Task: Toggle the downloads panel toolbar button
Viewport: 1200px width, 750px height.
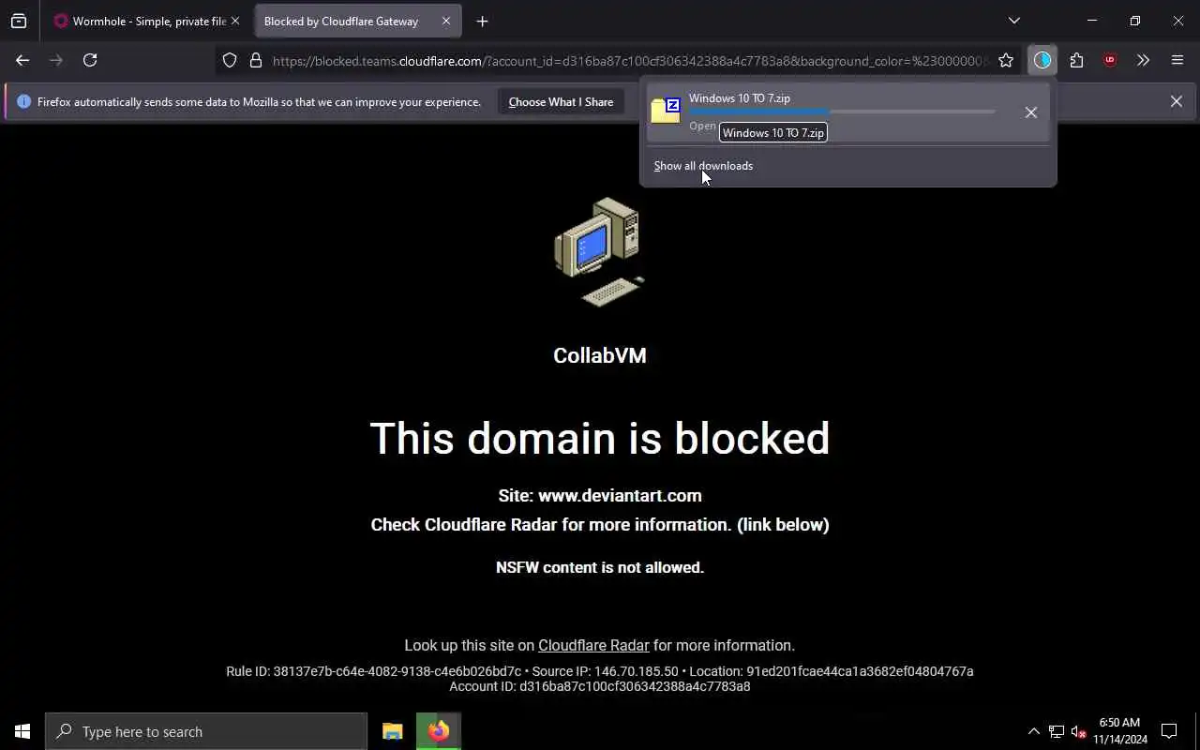Action: click(1042, 60)
